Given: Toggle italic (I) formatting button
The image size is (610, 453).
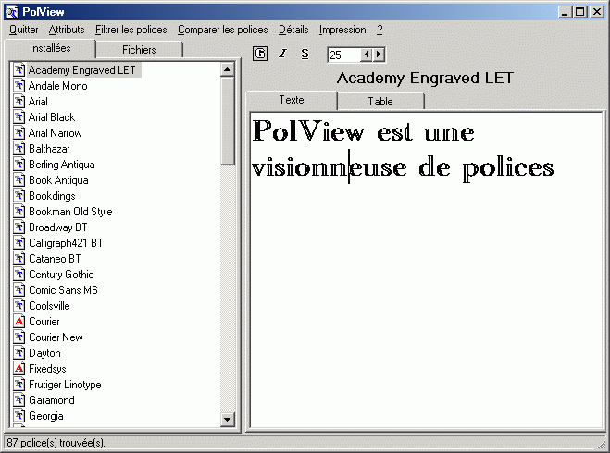Looking at the screenshot, I should coord(283,54).
